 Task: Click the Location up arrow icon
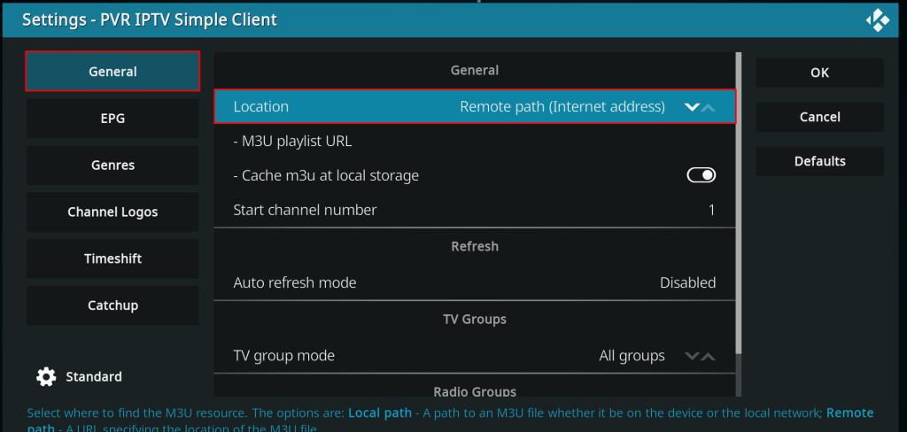coord(708,107)
